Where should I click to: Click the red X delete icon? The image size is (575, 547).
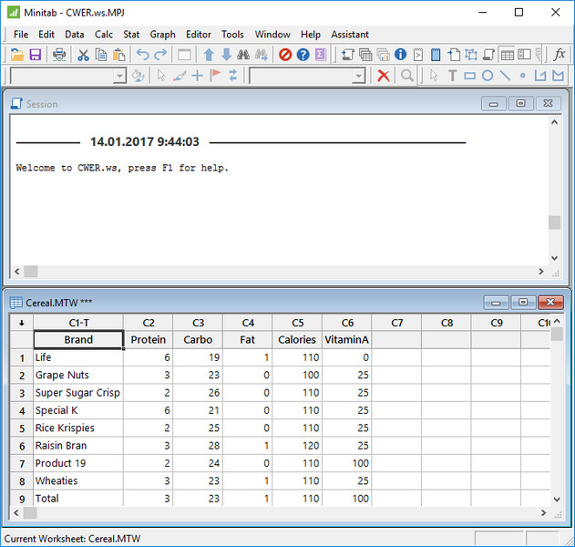(384, 76)
